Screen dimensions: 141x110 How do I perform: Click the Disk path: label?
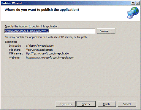tap(15, 46)
